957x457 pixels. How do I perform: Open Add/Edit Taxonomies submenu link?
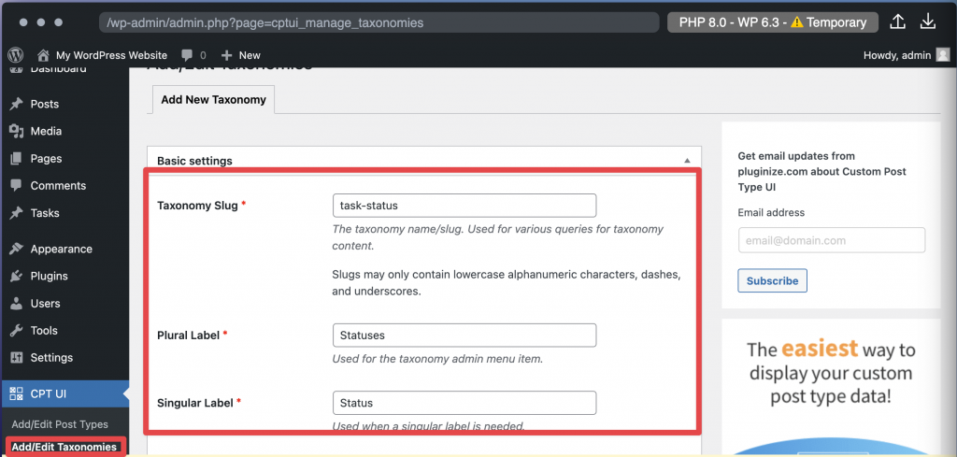(x=64, y=447)
